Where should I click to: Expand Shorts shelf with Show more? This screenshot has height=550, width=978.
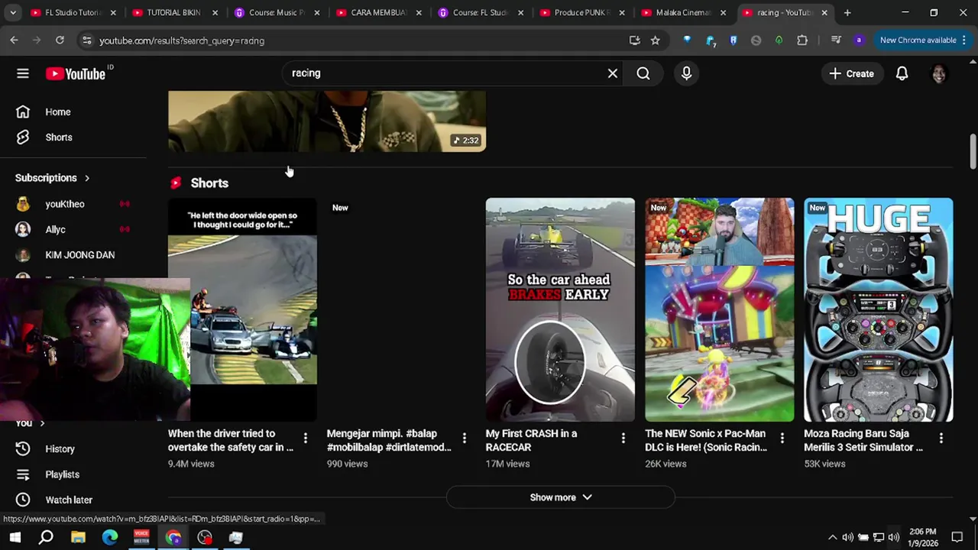pos(560,497)
